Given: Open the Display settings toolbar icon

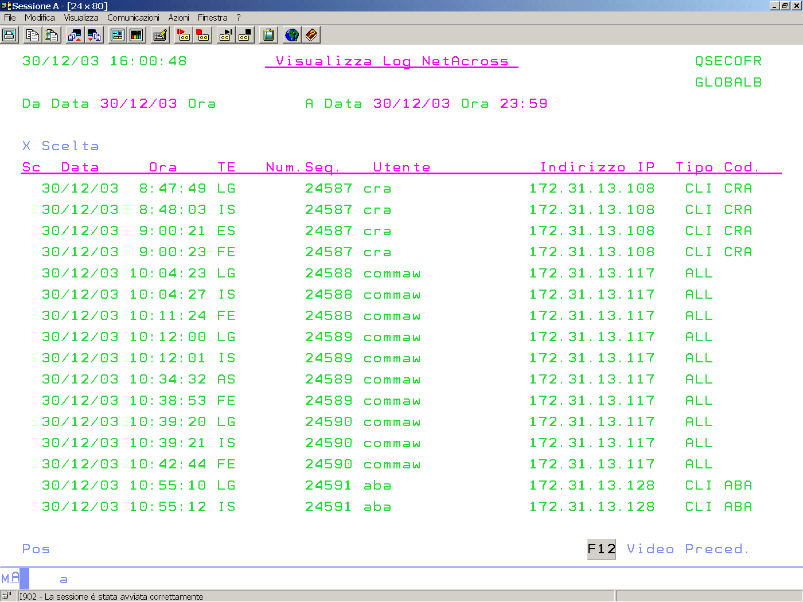Looking at the screenshot, I should click(118, 35).
